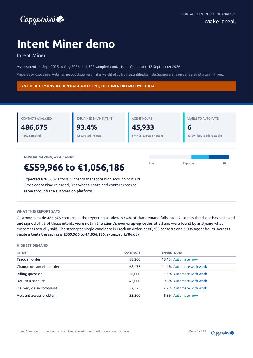Viewport: 253px width, 358px height.
Task: Click the 'Return a product' row name
Action: coord(31,281)
